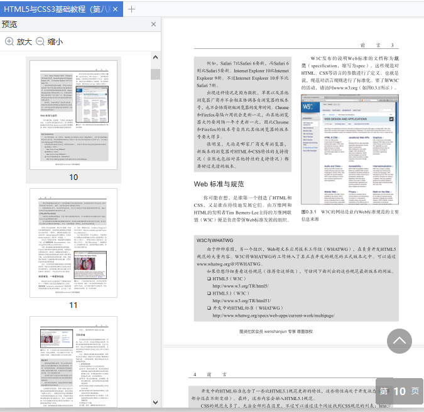Select the HTML5与CSS3基础教程 document tab
This screenshot has width=424, height=412.
(x=62, y=9)
